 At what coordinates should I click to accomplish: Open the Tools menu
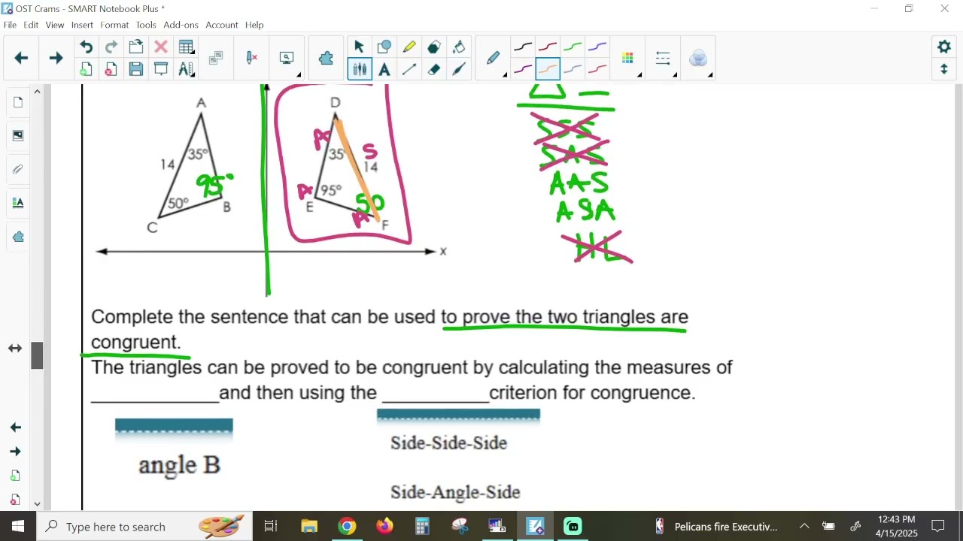146,25
